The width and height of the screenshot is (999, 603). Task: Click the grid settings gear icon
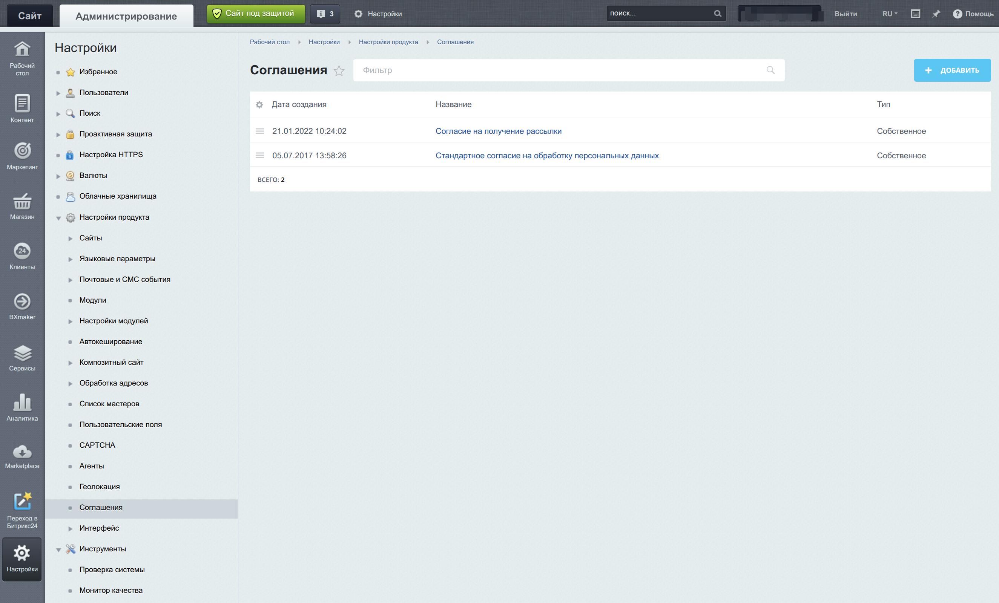tap(259, 104)
